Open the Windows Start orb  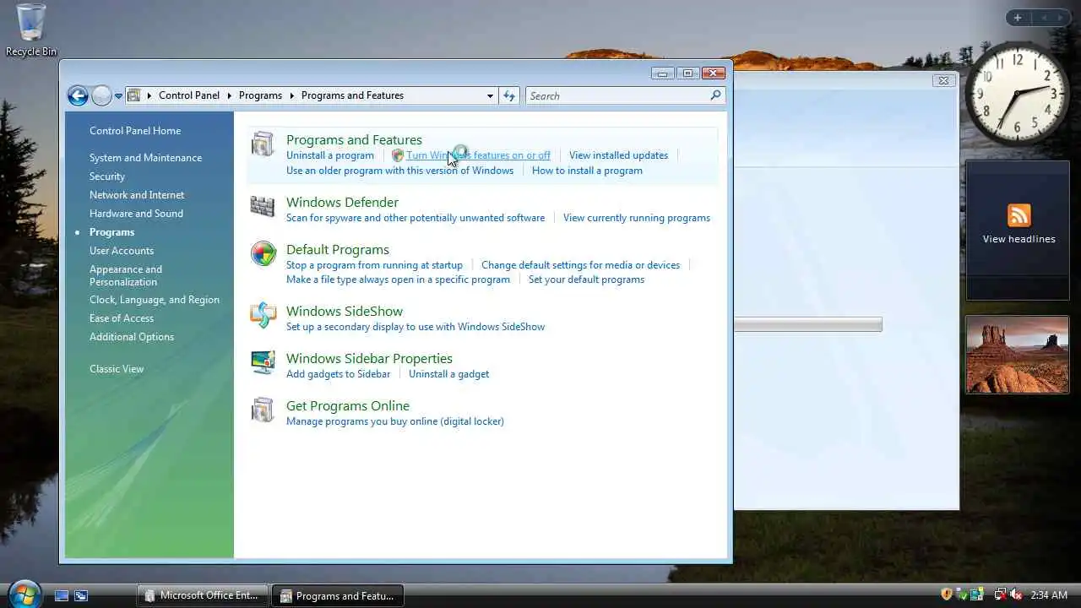[x=24, y=594]
